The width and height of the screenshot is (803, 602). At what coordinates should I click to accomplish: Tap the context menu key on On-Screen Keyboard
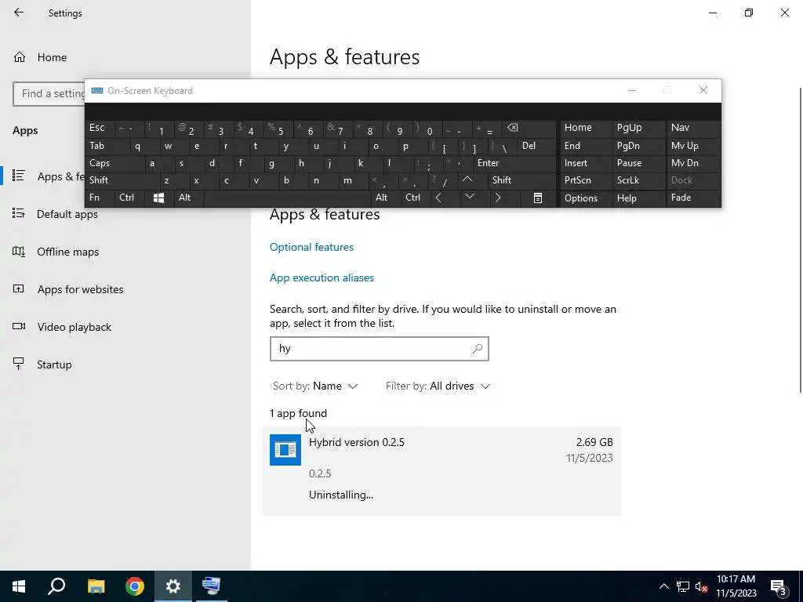coord(538,198)
